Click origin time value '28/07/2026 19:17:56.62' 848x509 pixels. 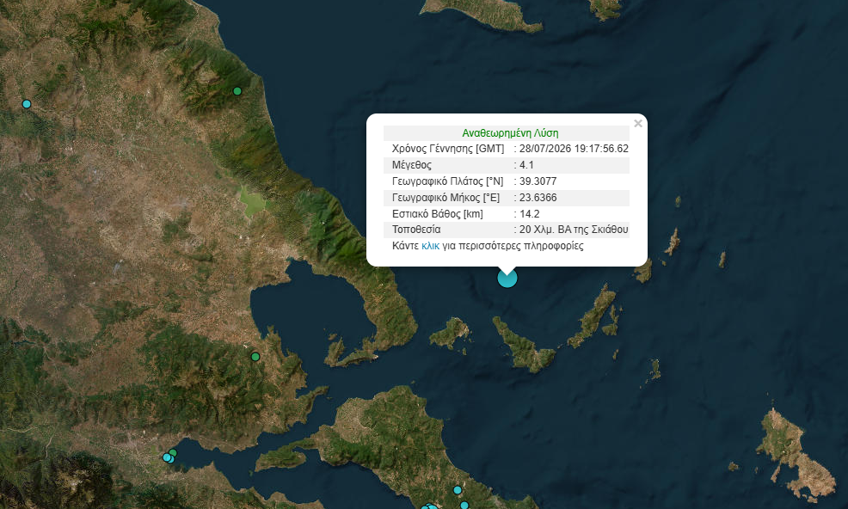point(574,149)
